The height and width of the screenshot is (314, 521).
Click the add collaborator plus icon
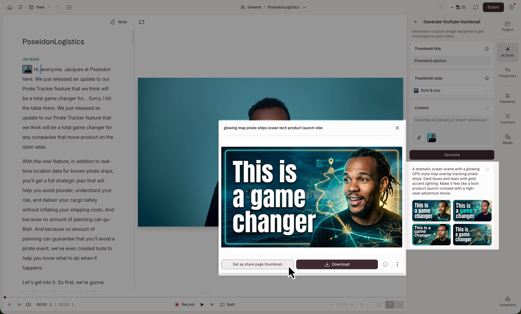[452, 7]
